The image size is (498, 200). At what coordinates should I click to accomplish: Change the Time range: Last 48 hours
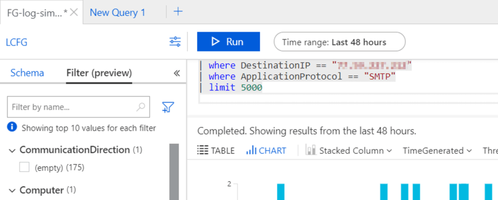pyautogui.click(x=339, y=42)
